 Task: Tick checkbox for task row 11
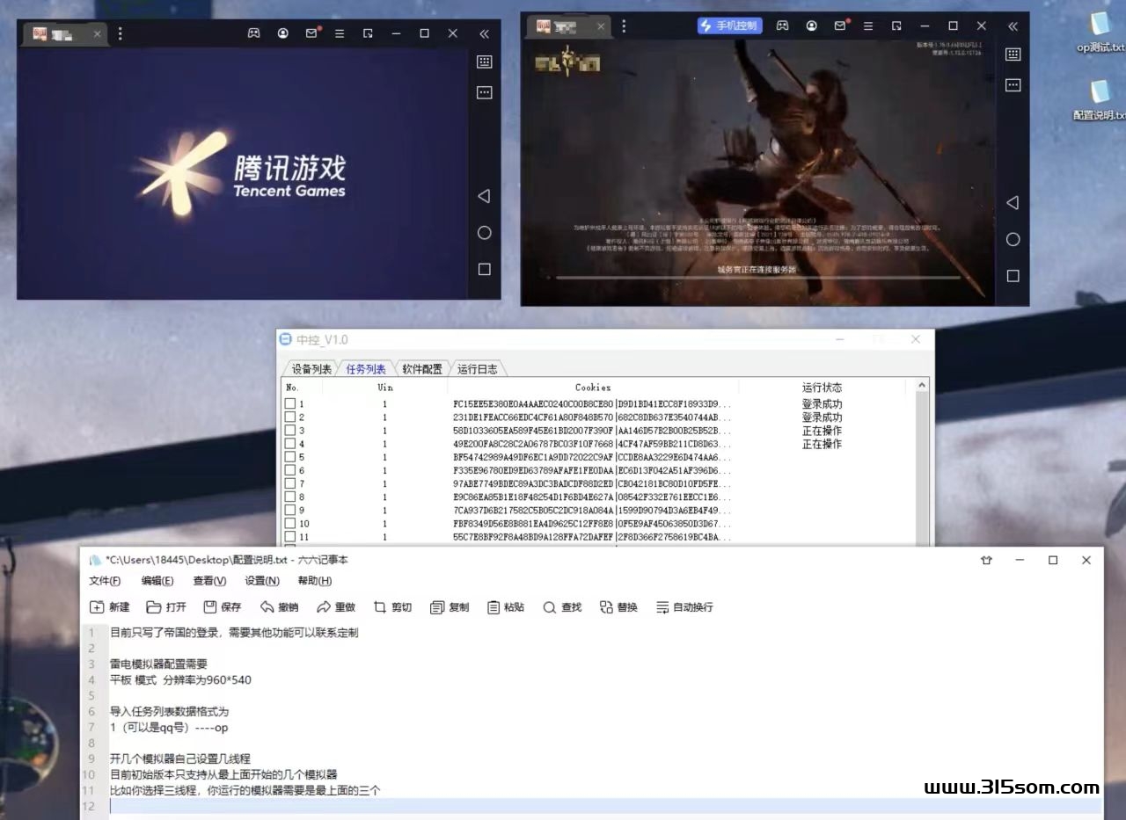click(289, 537)
